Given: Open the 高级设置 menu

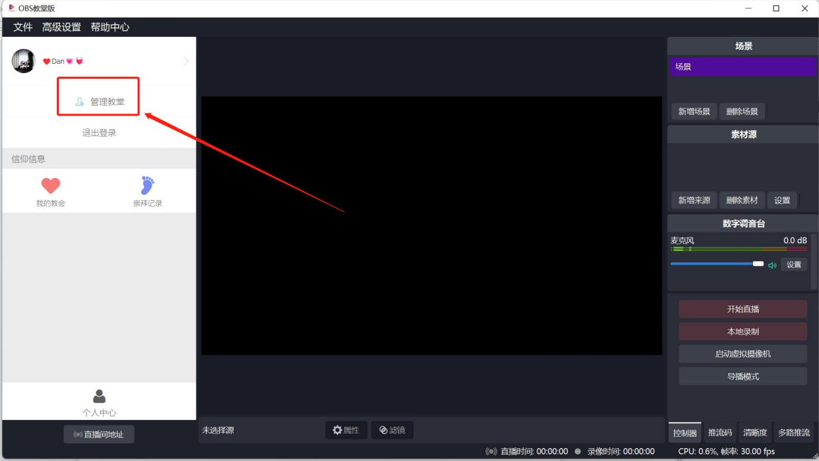Looking at the screenshot, I should tap(60, 26).
